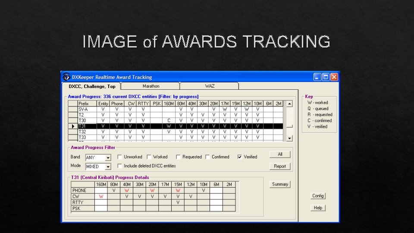Click the Phone column header
414x233 pixels.
(x=117, y=104)
